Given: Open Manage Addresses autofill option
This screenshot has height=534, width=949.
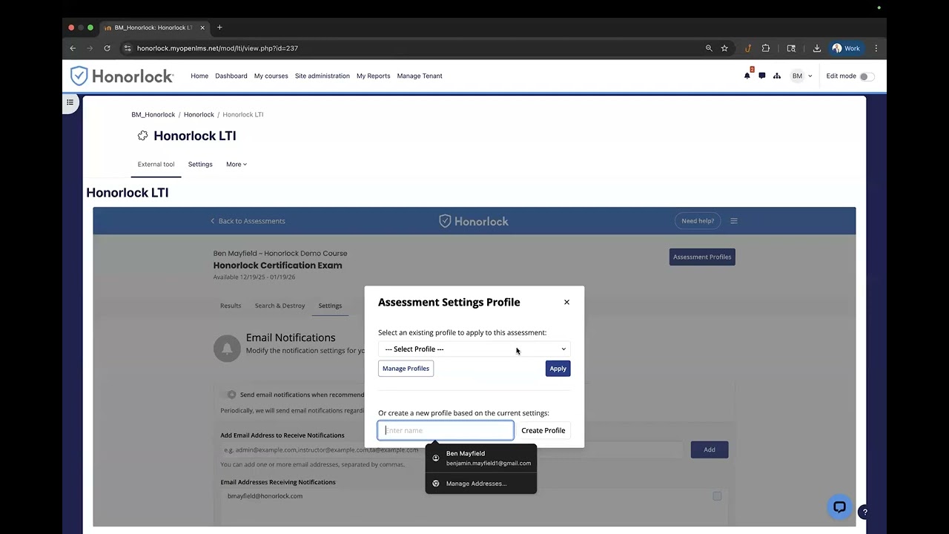Looking at the screenshot, I should click(480, 484).
